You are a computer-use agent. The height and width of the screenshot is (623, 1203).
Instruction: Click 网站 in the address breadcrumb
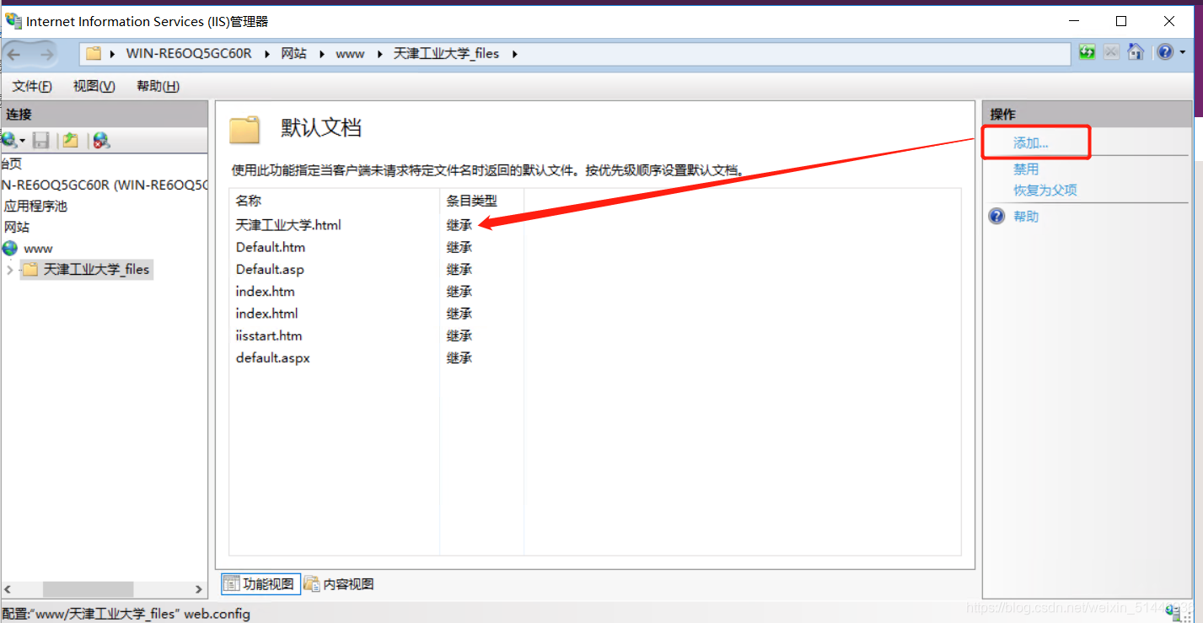293,54
